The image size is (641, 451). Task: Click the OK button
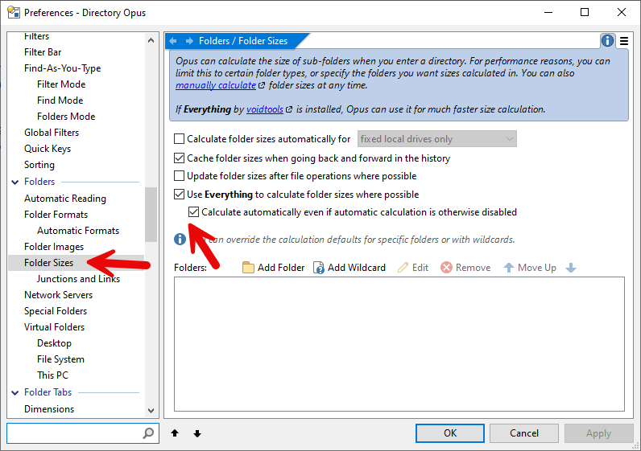point(450,433)
